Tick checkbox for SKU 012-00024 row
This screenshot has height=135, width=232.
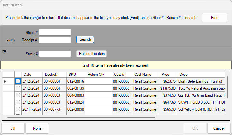click(x=18, y=102)
